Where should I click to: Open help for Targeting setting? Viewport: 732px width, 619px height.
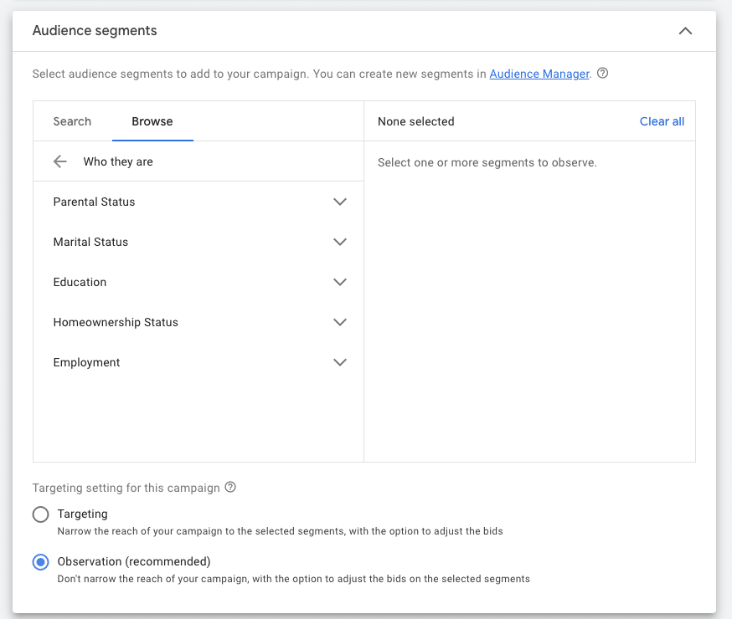click(x=230, y=487)
